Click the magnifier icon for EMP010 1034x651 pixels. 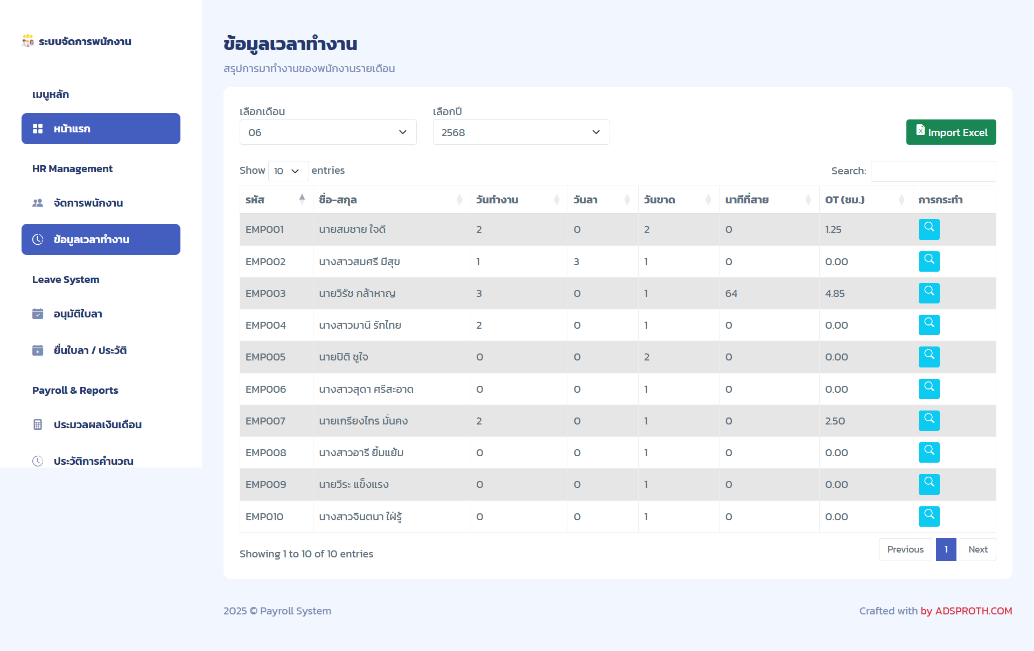[929, 516]
